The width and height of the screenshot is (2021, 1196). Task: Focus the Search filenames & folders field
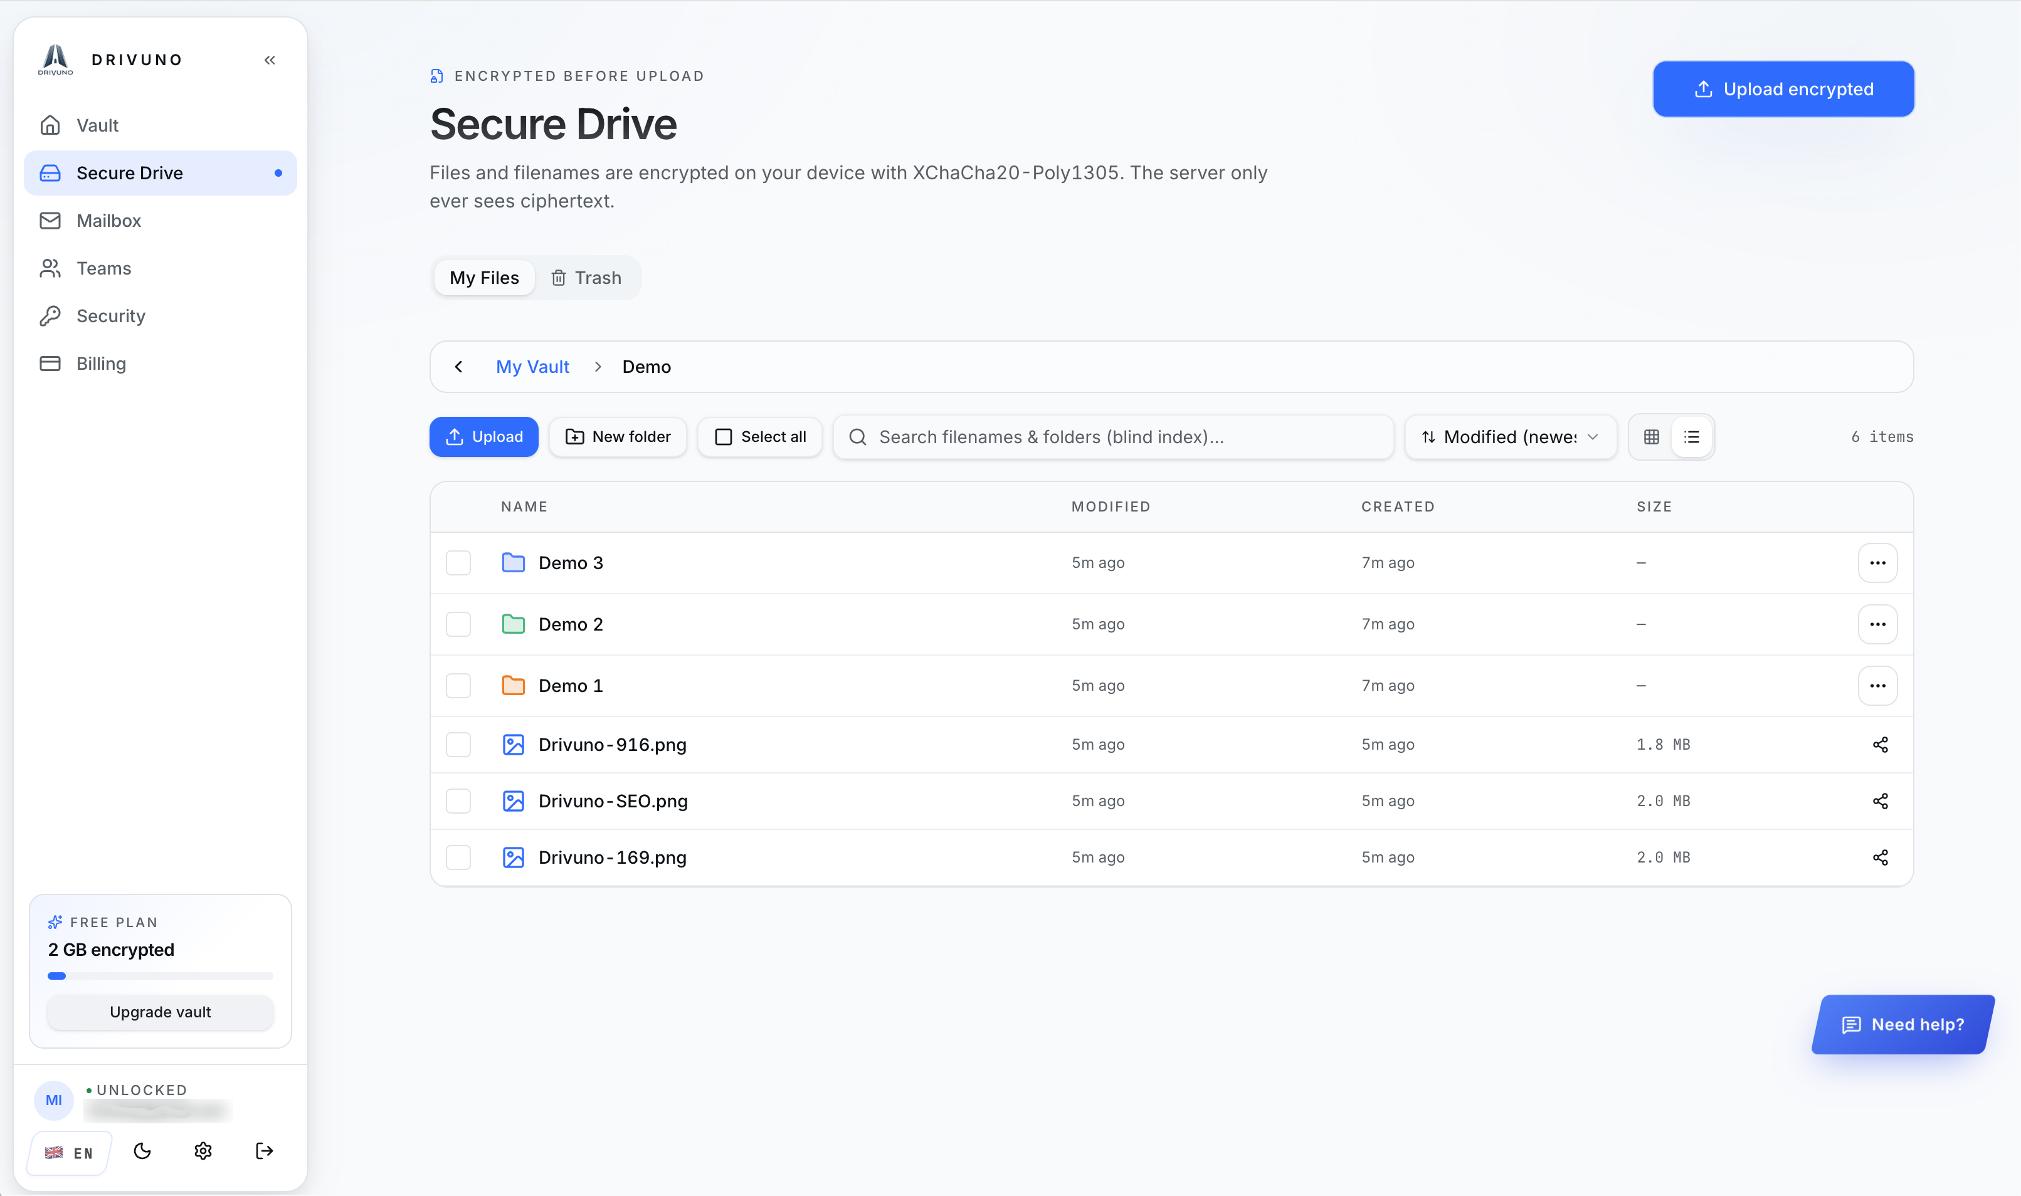tap(1113, 437)
